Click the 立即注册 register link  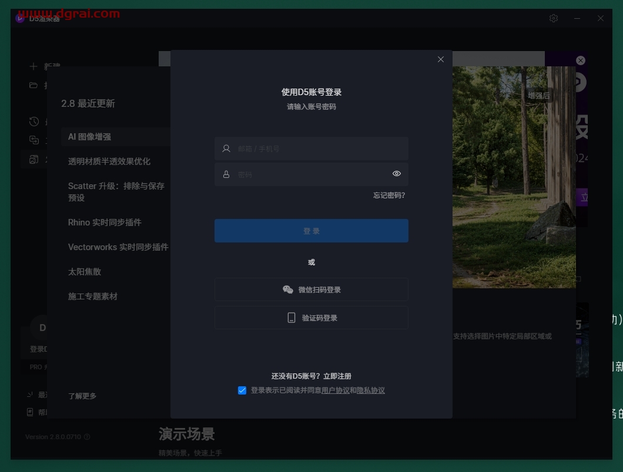click(337, 376)
